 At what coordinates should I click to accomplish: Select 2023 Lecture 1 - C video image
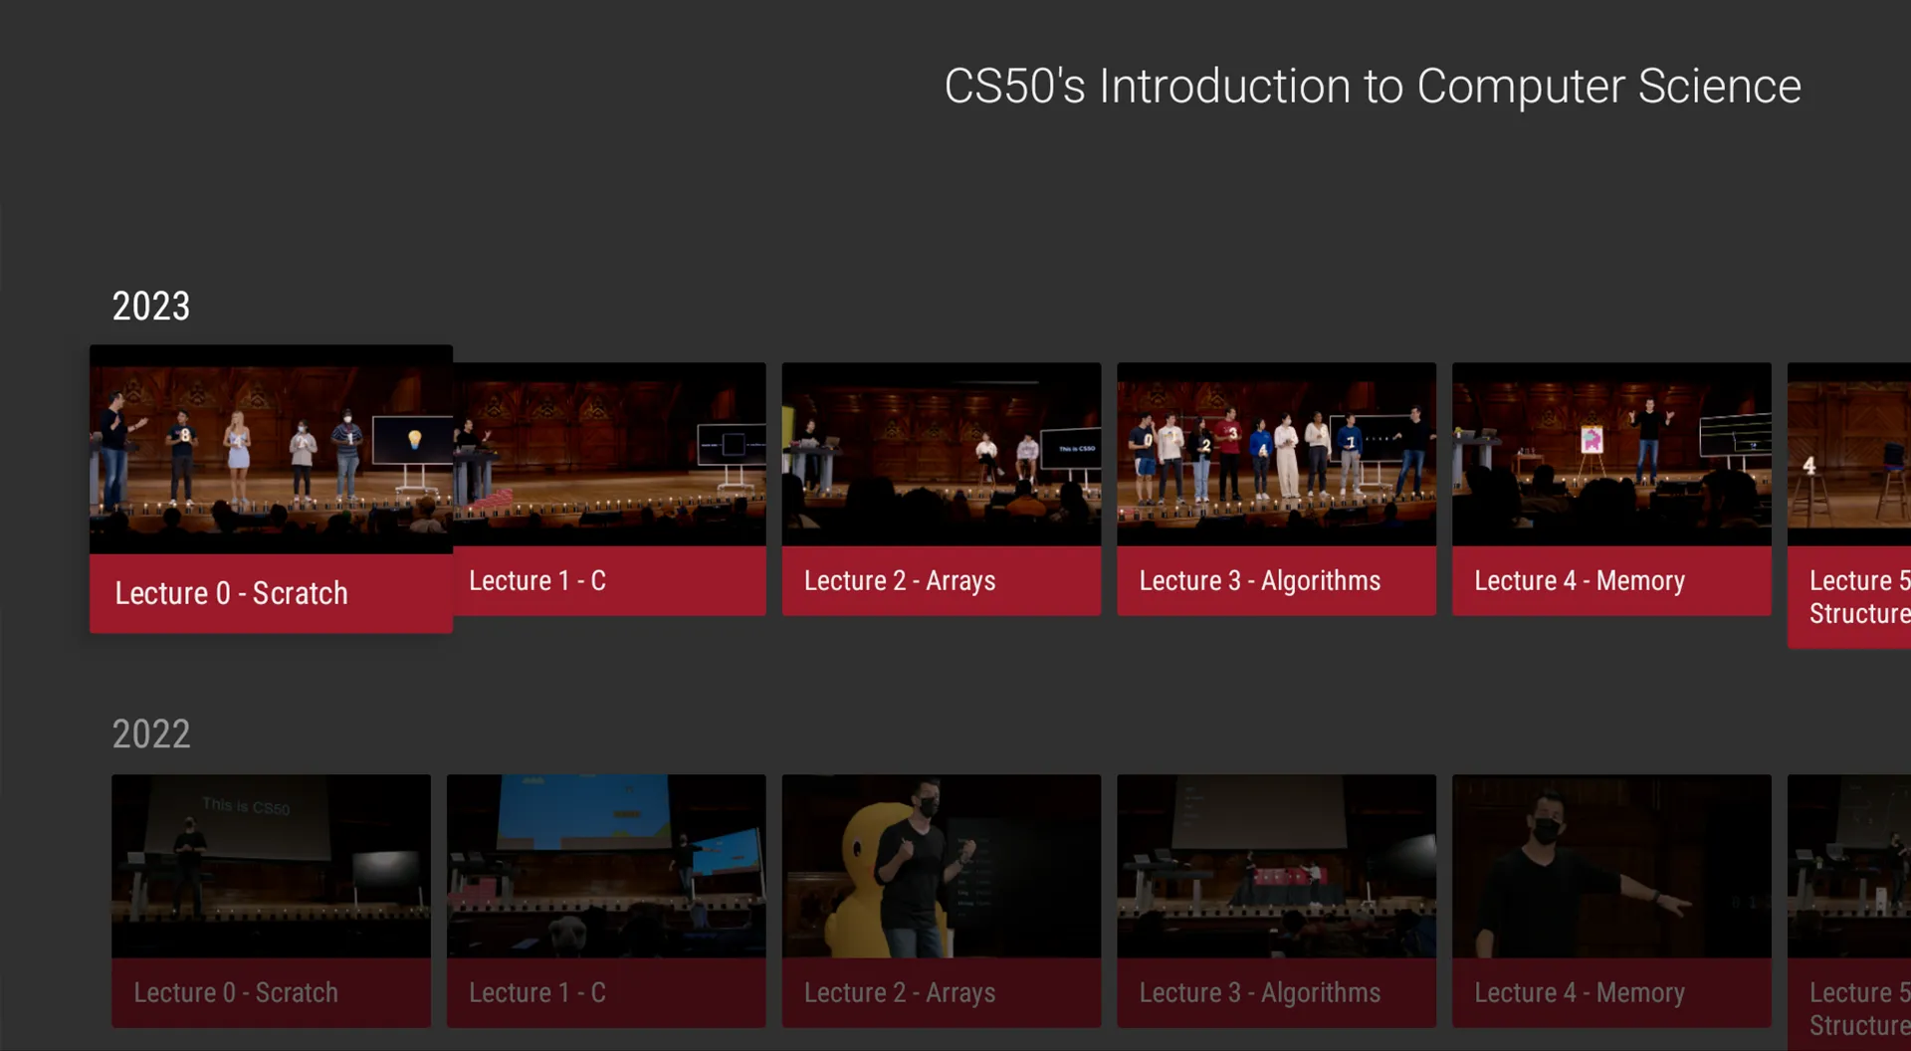pos(609,454)
